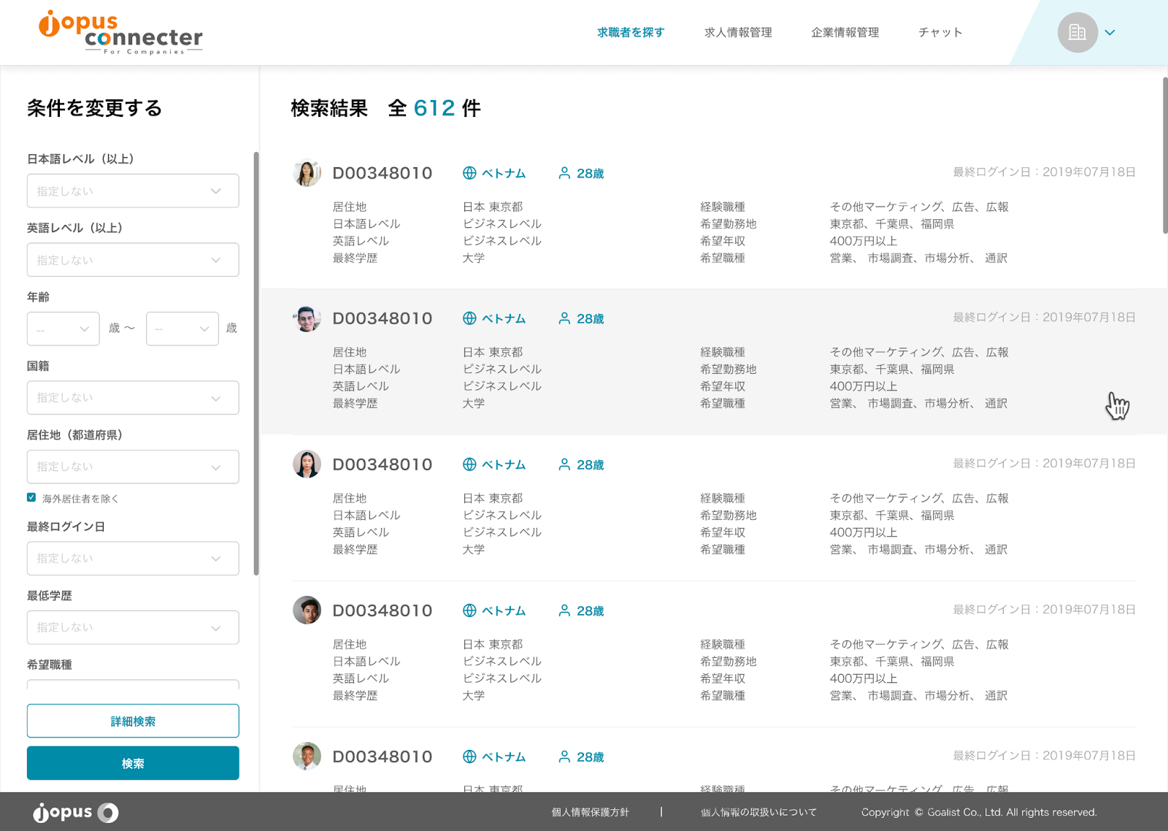Open the チャット menu item
This screenshot has width=1168, height=831.
(940, 32)
